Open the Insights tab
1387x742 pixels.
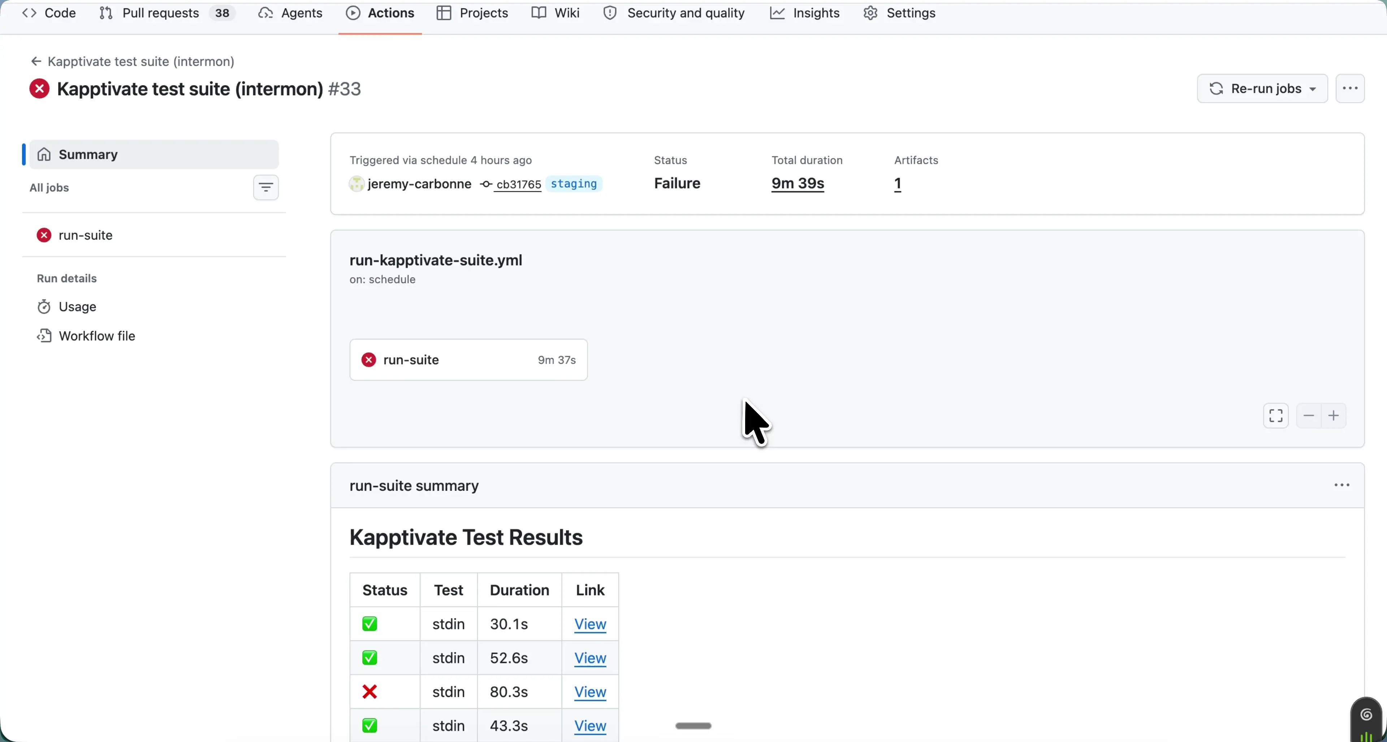[804, 13]
